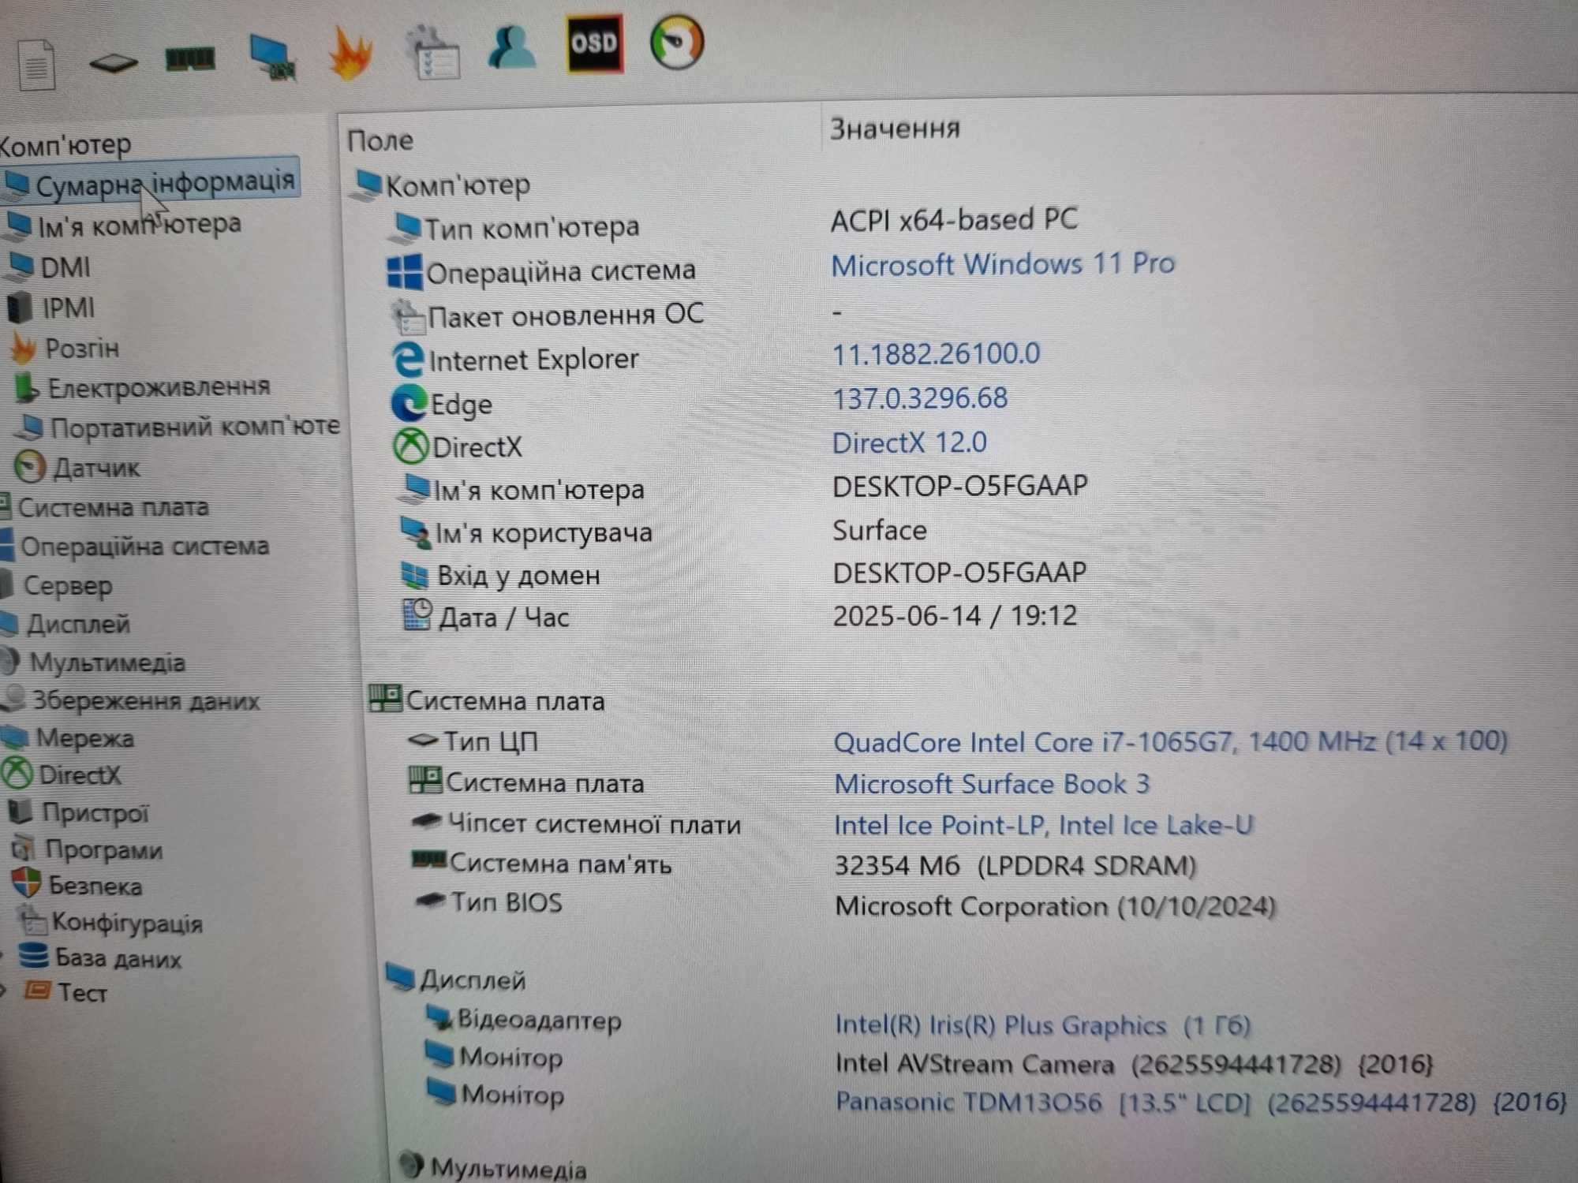Click Intel Ice Point-LP chipset link

1043,824
